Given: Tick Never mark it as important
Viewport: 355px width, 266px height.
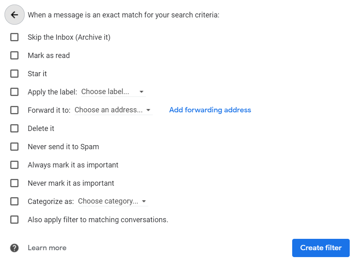Looking at the screenshot, I should [15, 183].
